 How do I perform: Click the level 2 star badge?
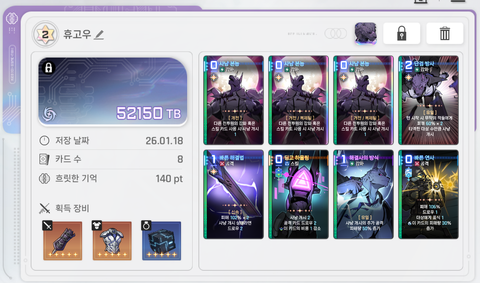click(46, 34)
